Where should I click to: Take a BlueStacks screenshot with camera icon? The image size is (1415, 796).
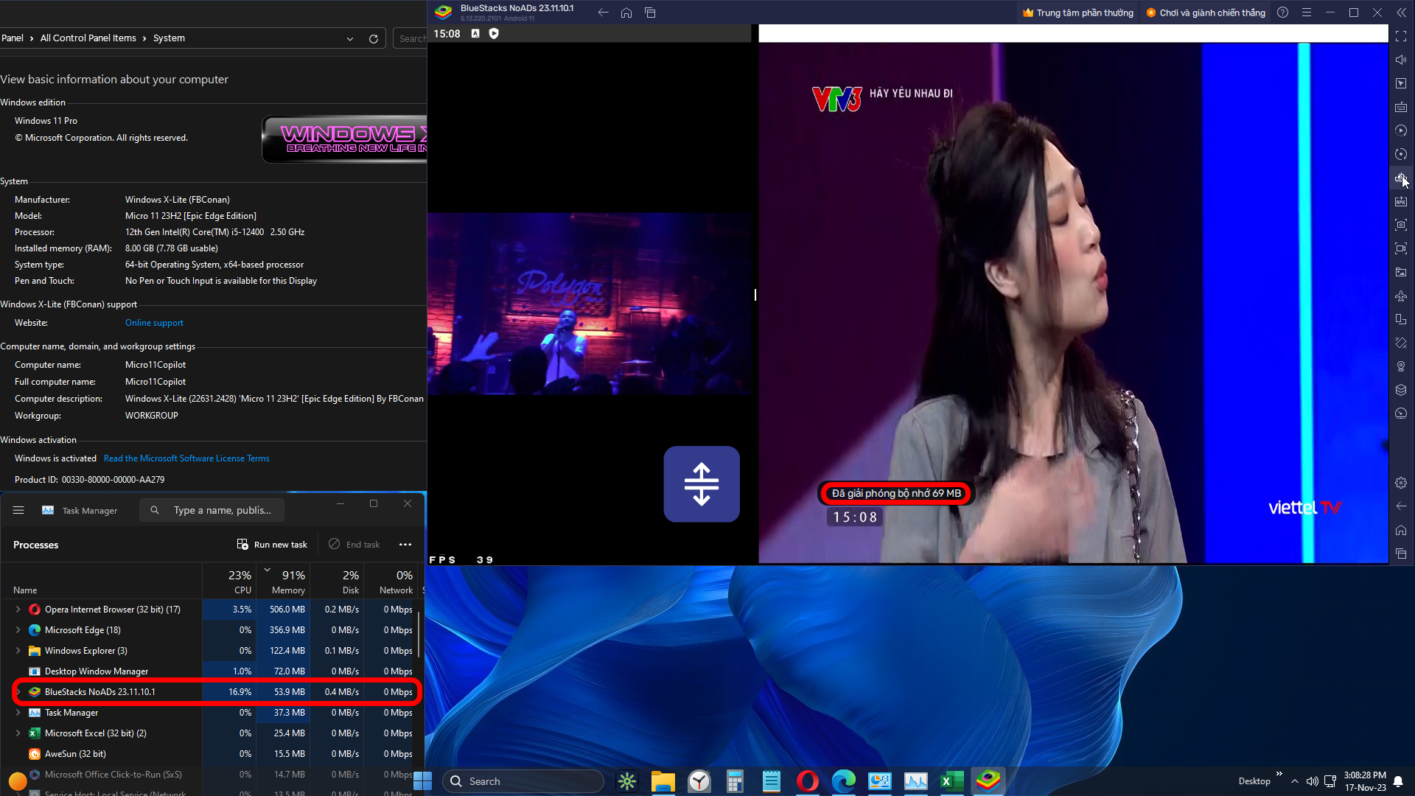point(1401,225)
